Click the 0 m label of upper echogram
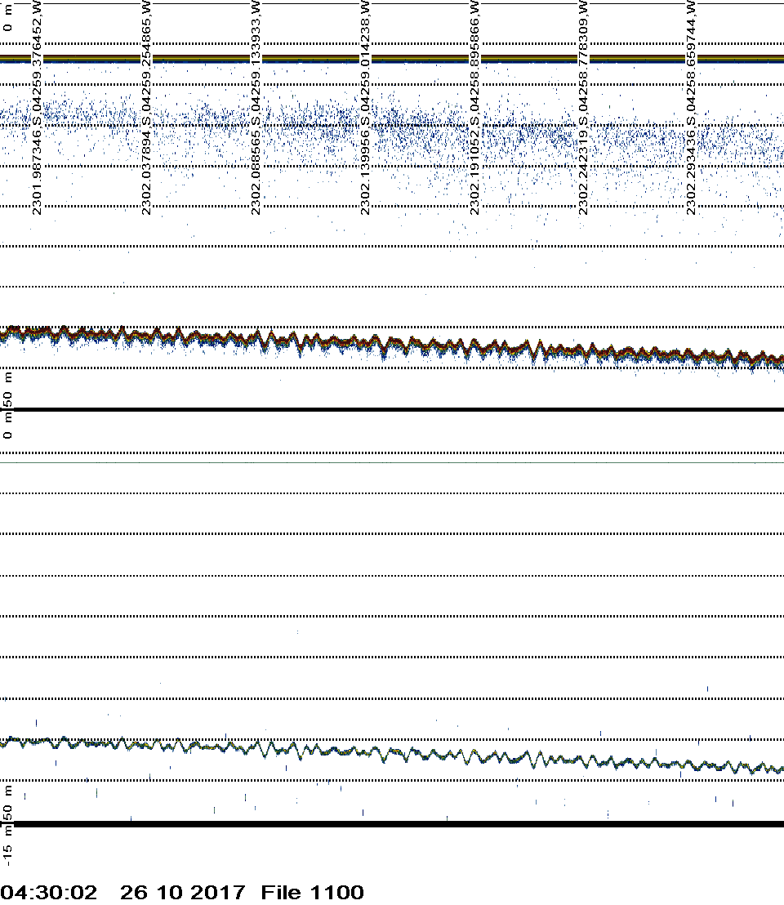Viewport: 784px width, 905px height. pyautogui.click(x=8, y=16)
